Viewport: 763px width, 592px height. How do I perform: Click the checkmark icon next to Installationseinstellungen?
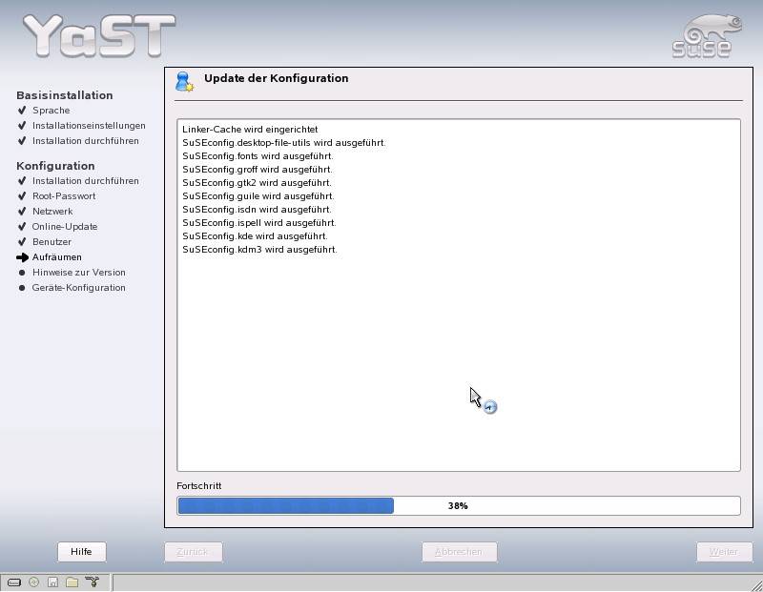[x=22, y=126]
